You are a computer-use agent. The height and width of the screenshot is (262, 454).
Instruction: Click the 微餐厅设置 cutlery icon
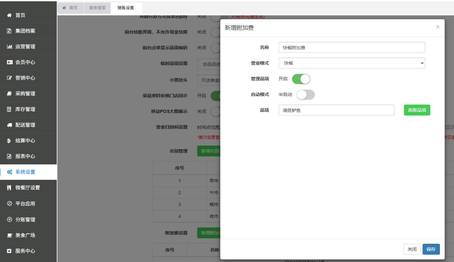tap(9, 187)
